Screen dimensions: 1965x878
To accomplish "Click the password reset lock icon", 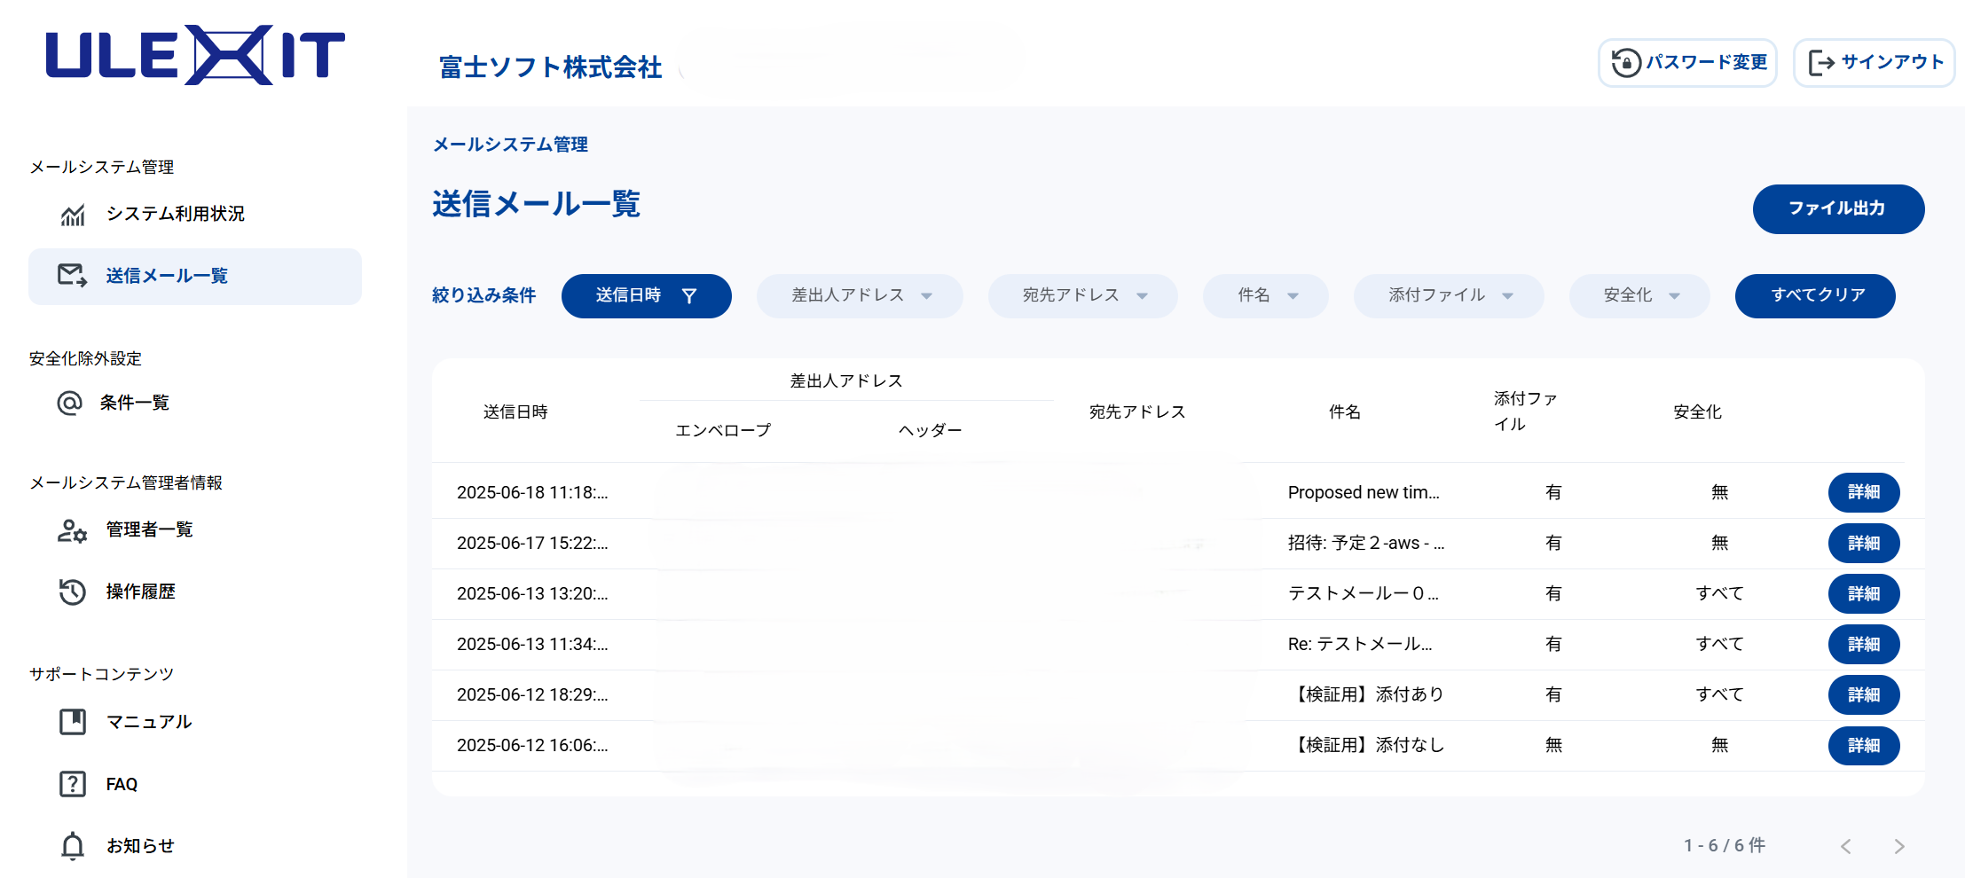I will tap(1625, 62).
